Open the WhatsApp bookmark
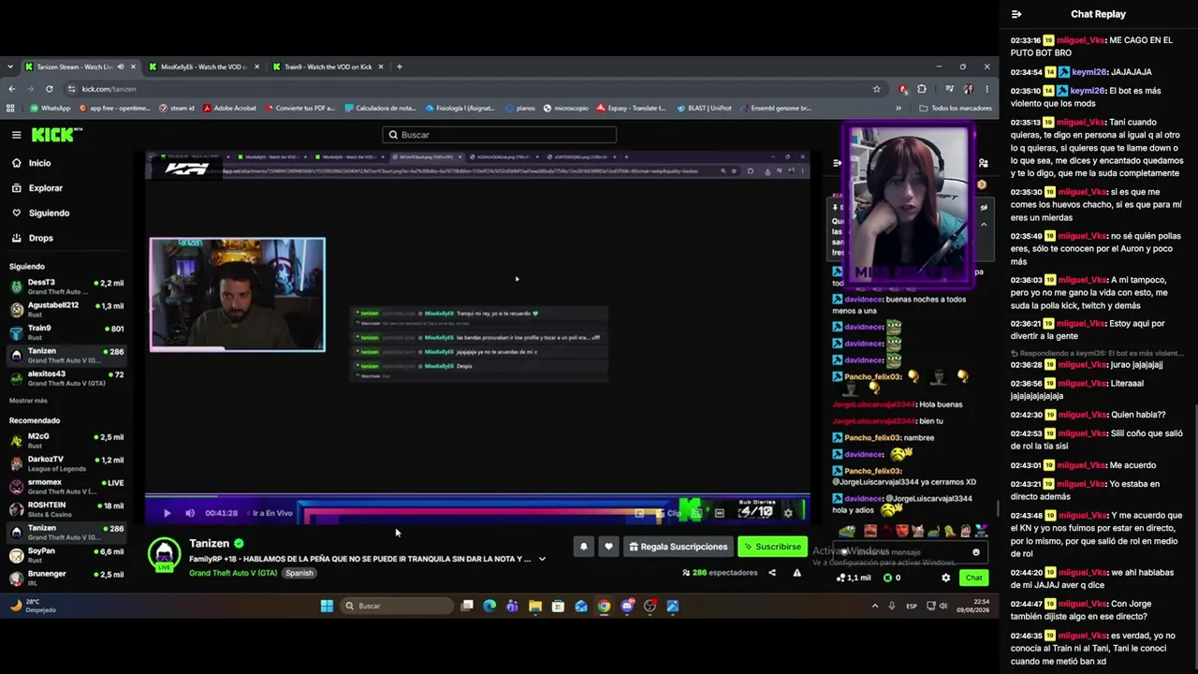 (x=50, y=109)
